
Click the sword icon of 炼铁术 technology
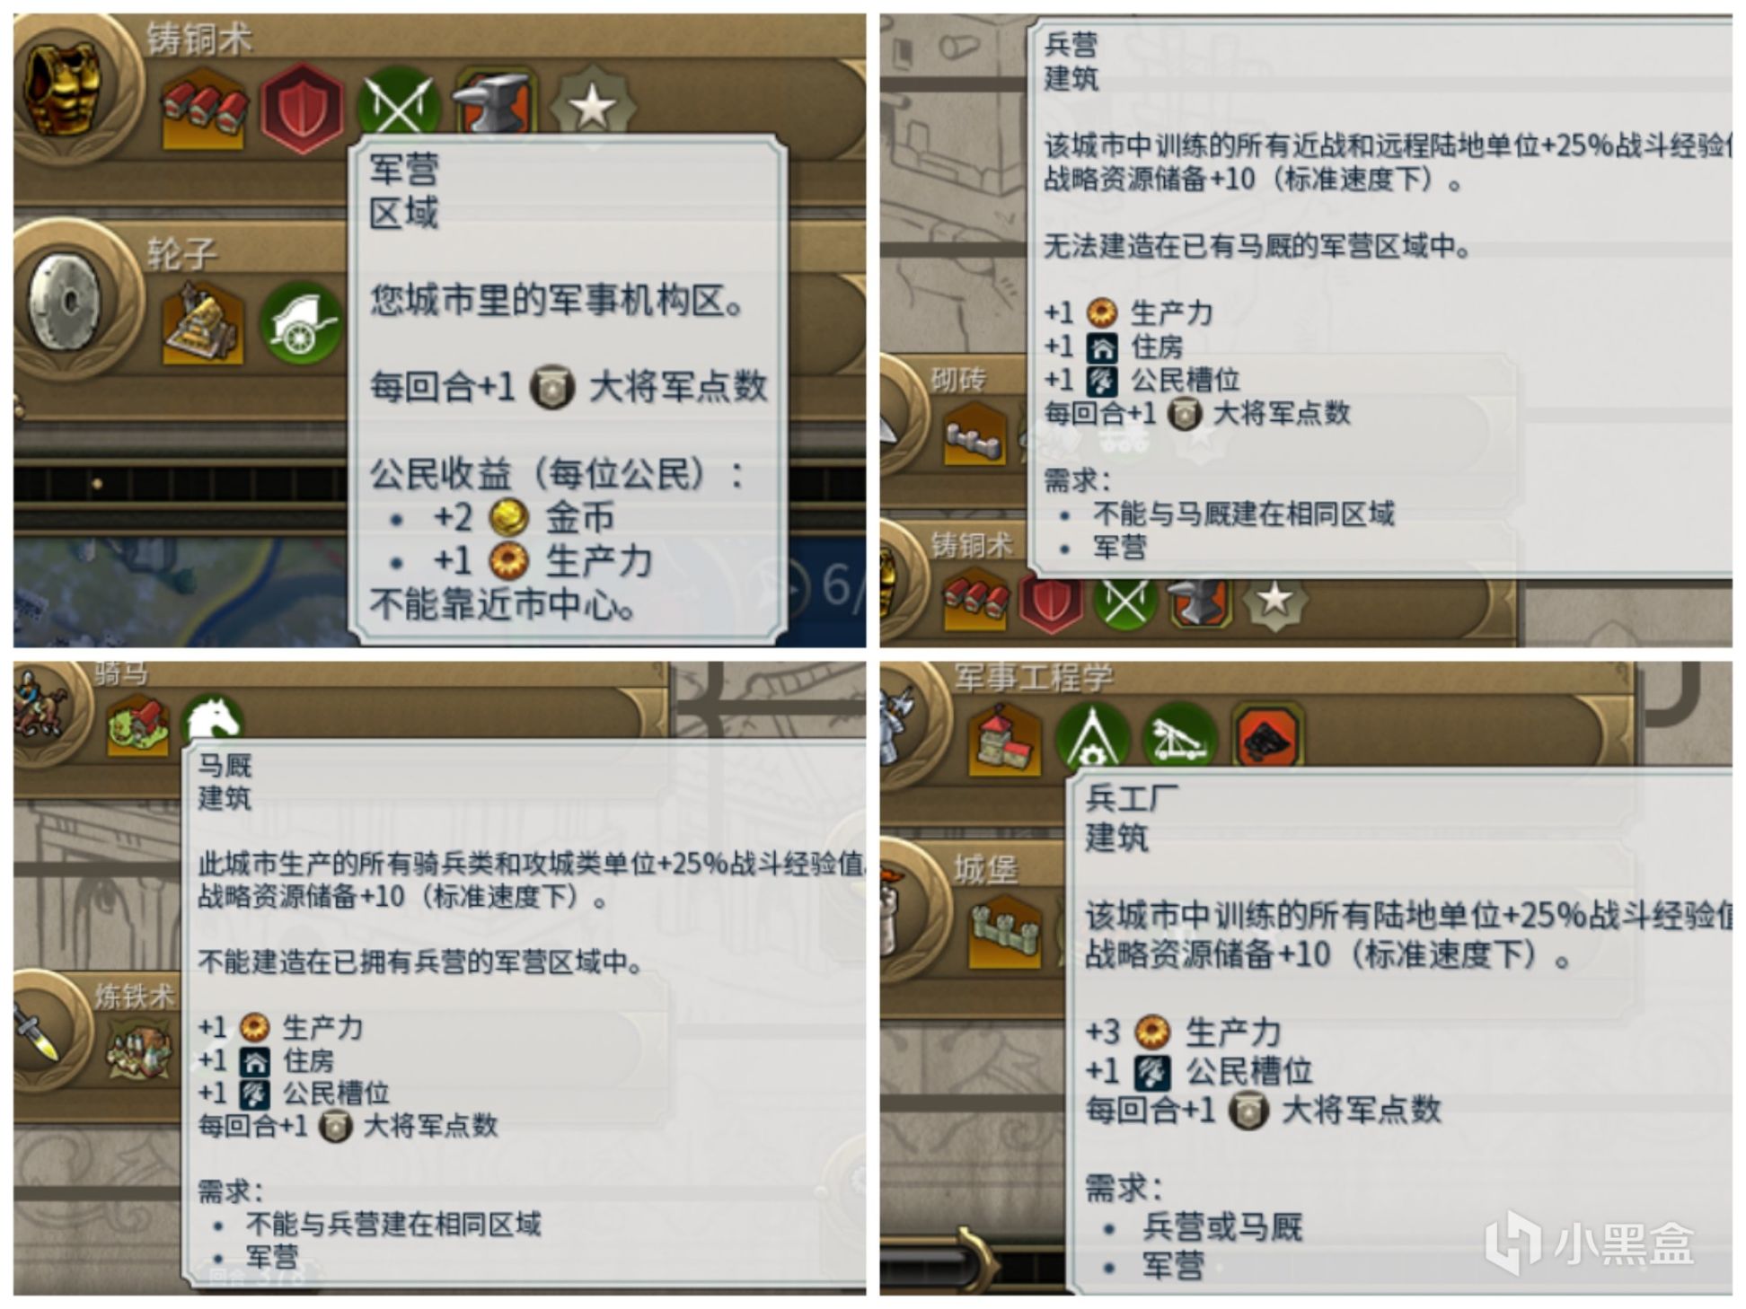click(x=37, y=1031)
